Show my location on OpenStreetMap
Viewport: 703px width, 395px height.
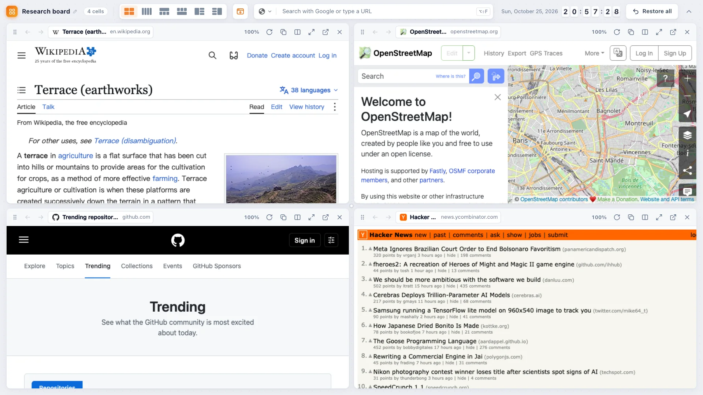pos(687,114)
